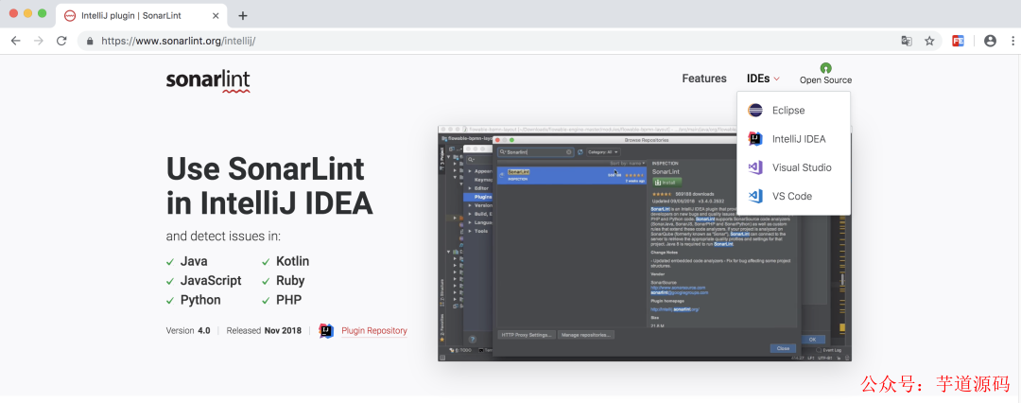The height and width of the screenshot is (403, 1021).
Task: Click the IntelliJ IDEA logo icon in dropdown
Action: point(755,139)
